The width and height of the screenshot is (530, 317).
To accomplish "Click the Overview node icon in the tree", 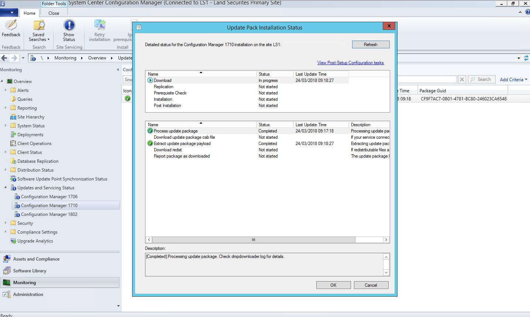I will tap(10, 81).
